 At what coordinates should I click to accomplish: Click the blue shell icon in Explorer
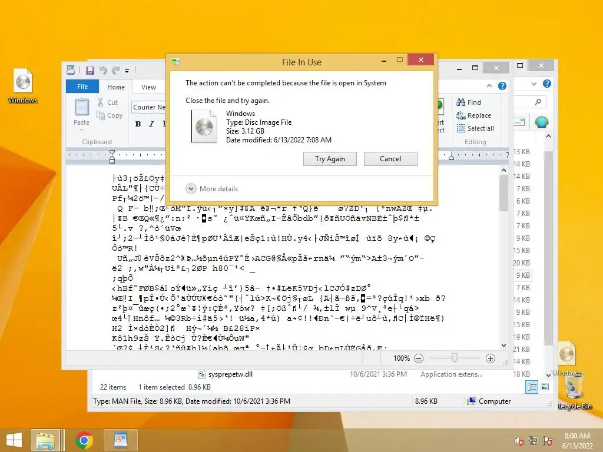[x=541, y=122]
